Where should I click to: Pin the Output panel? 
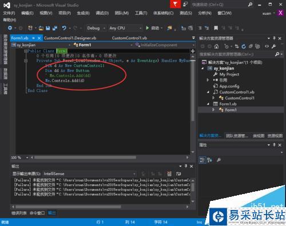(186, 166)
